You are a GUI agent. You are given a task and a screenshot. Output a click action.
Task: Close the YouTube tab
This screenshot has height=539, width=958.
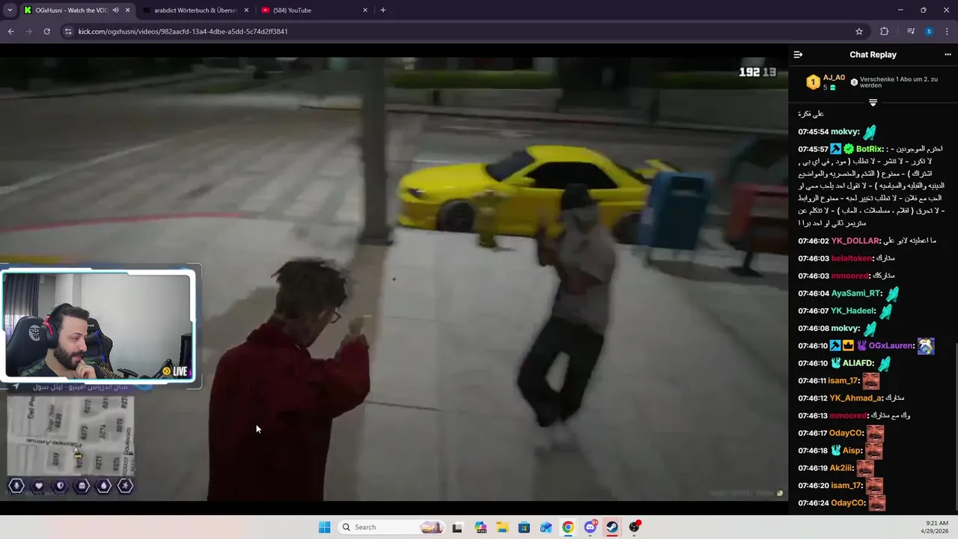tap(365, 10)
